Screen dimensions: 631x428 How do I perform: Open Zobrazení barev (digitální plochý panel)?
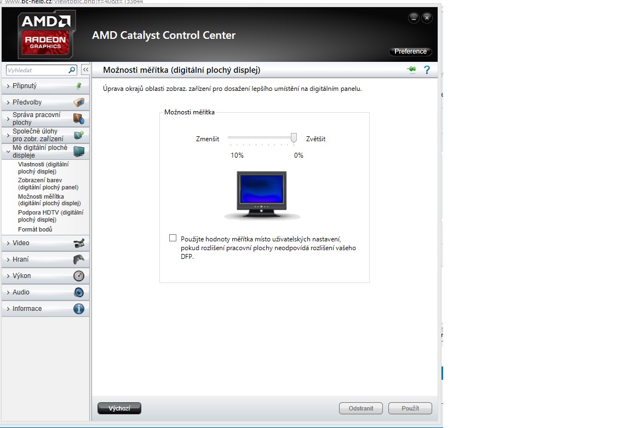(48, 184)
